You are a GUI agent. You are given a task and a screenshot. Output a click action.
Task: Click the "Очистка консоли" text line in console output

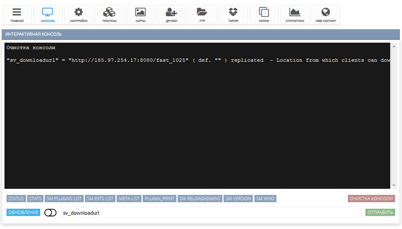coord(31,48)
